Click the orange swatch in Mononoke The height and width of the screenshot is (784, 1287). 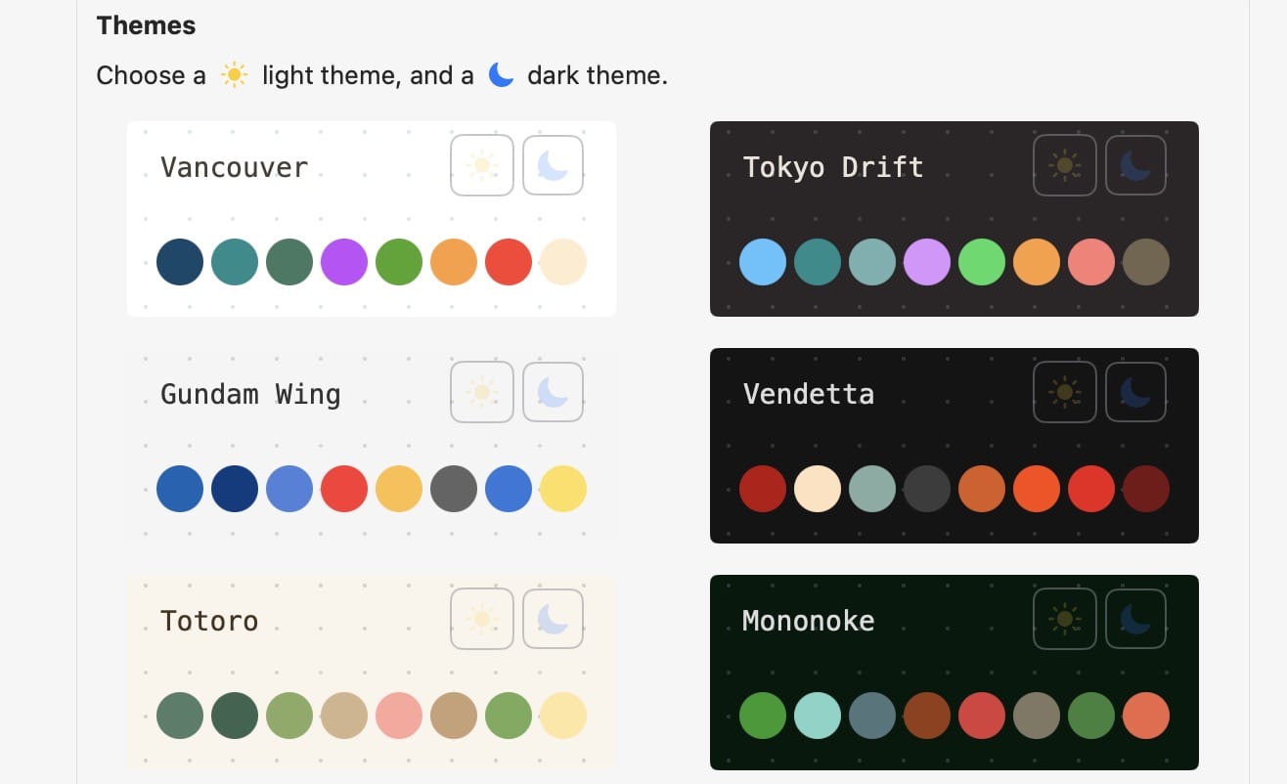click(1146, 716)
